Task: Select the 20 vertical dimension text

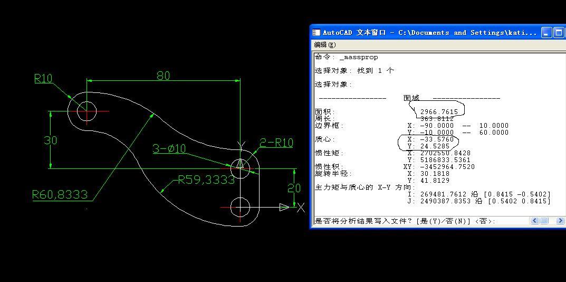Action: (x=294, y=188)
